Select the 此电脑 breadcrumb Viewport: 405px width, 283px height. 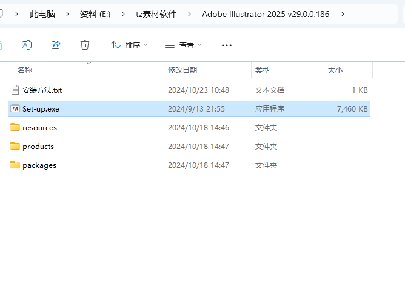tap(42, 14)
